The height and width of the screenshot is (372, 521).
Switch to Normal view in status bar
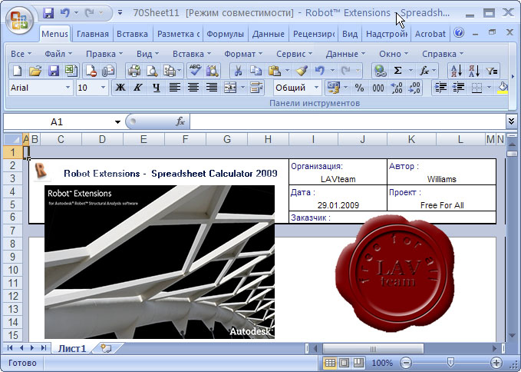(x=330, y=363)
